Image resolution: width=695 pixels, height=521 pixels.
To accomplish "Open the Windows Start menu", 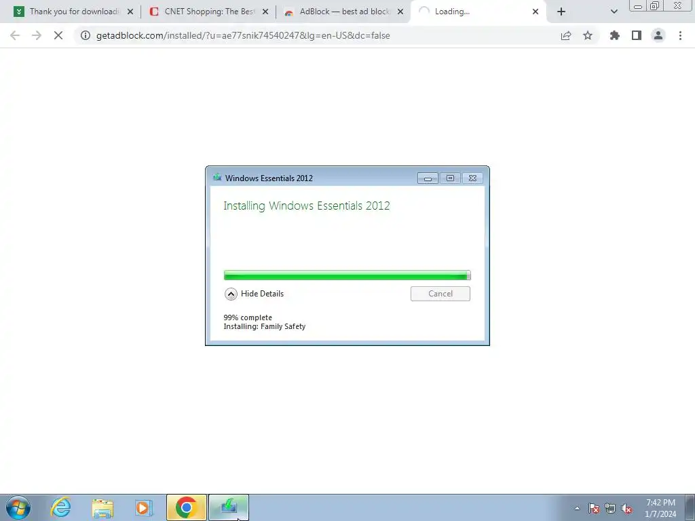I will [x=18, y=507].
